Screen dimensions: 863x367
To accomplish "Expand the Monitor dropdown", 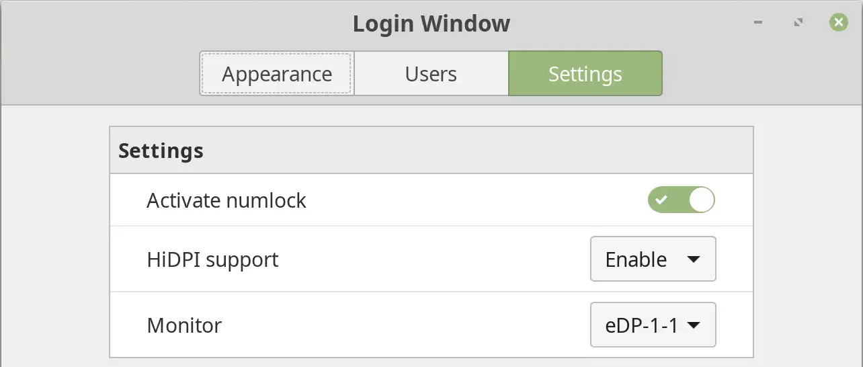I will (x=653, y=325).
